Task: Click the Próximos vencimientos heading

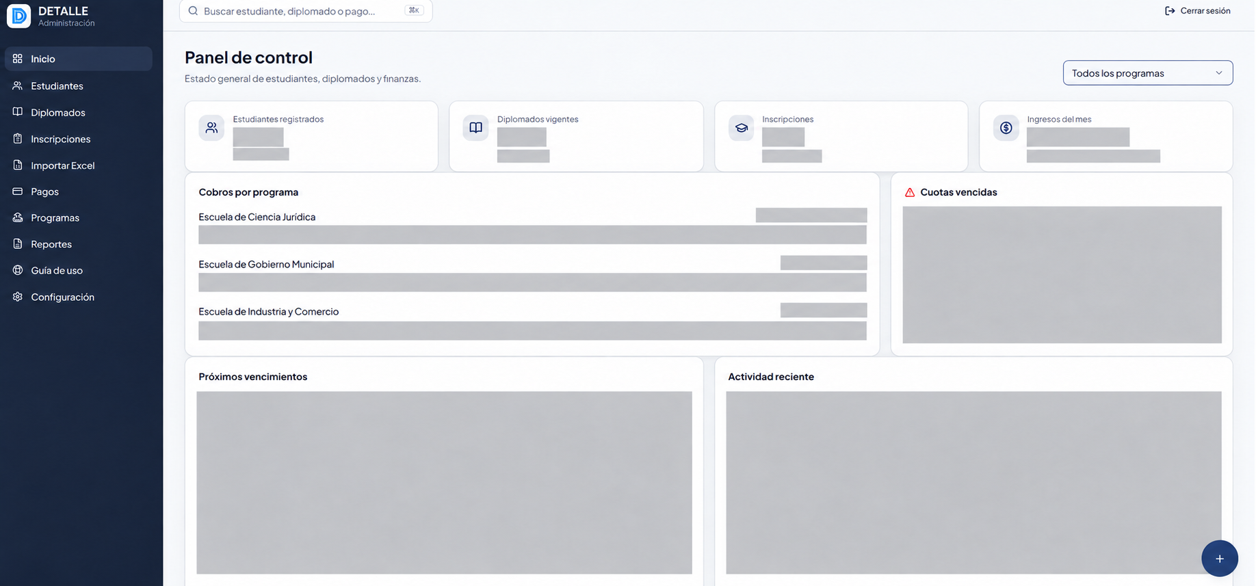Action: (253, 377)
